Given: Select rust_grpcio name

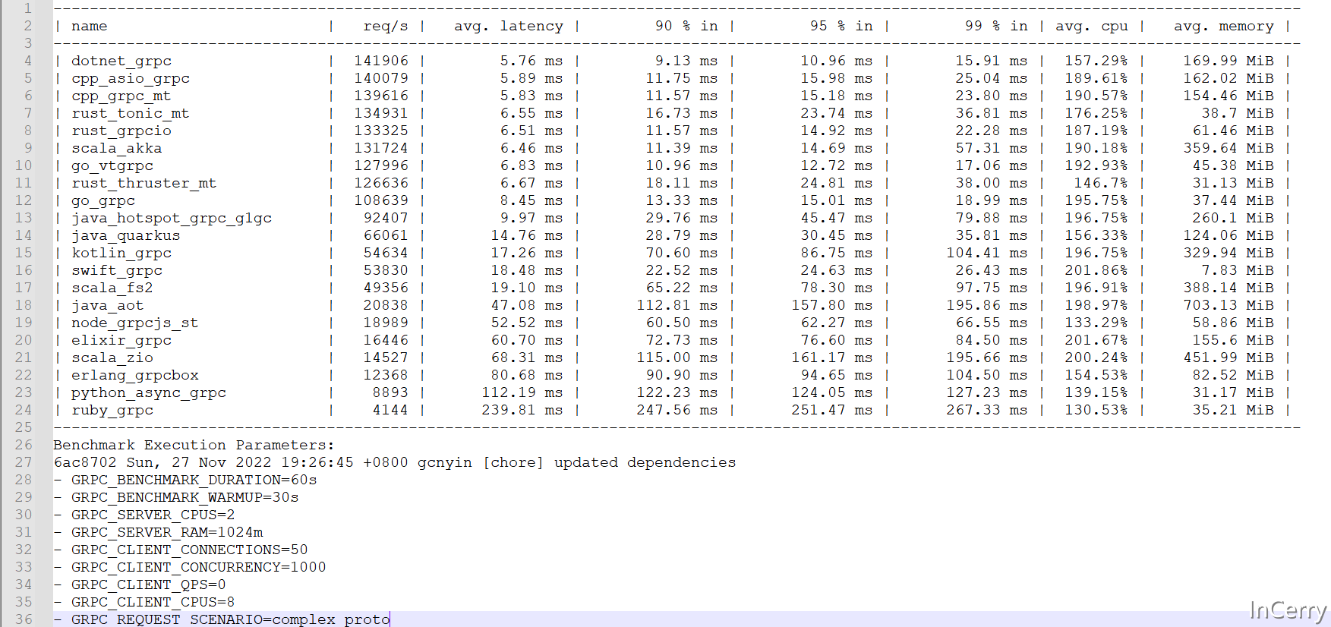Looking at the screenshot, I should pyautogui.click(x=121, y=131).
